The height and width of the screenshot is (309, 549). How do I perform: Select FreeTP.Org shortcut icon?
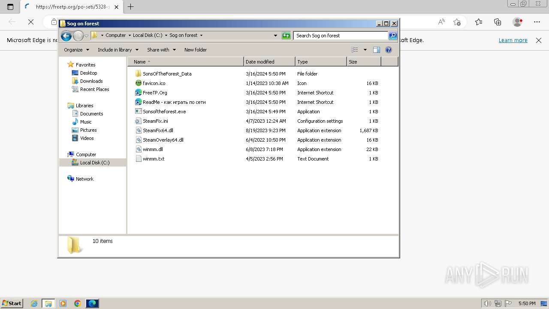[138, 93]
